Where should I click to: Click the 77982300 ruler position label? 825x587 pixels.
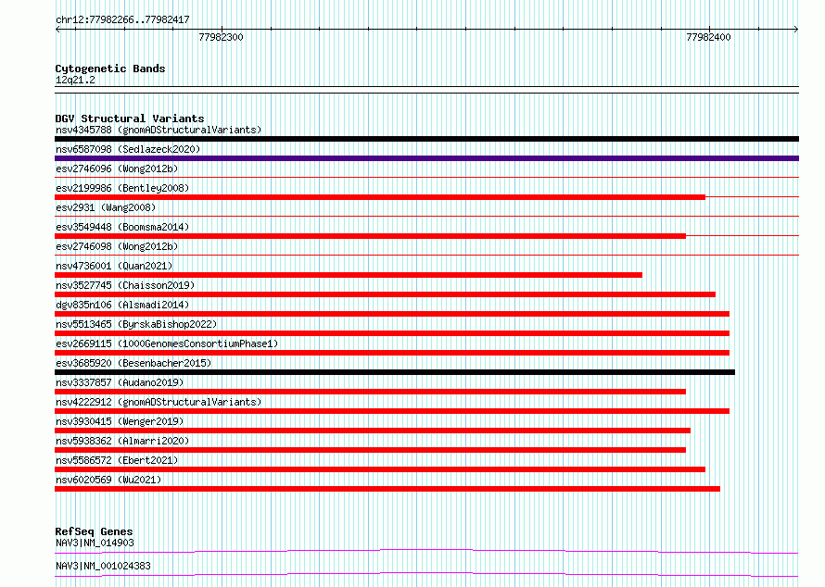coord(221,37)
